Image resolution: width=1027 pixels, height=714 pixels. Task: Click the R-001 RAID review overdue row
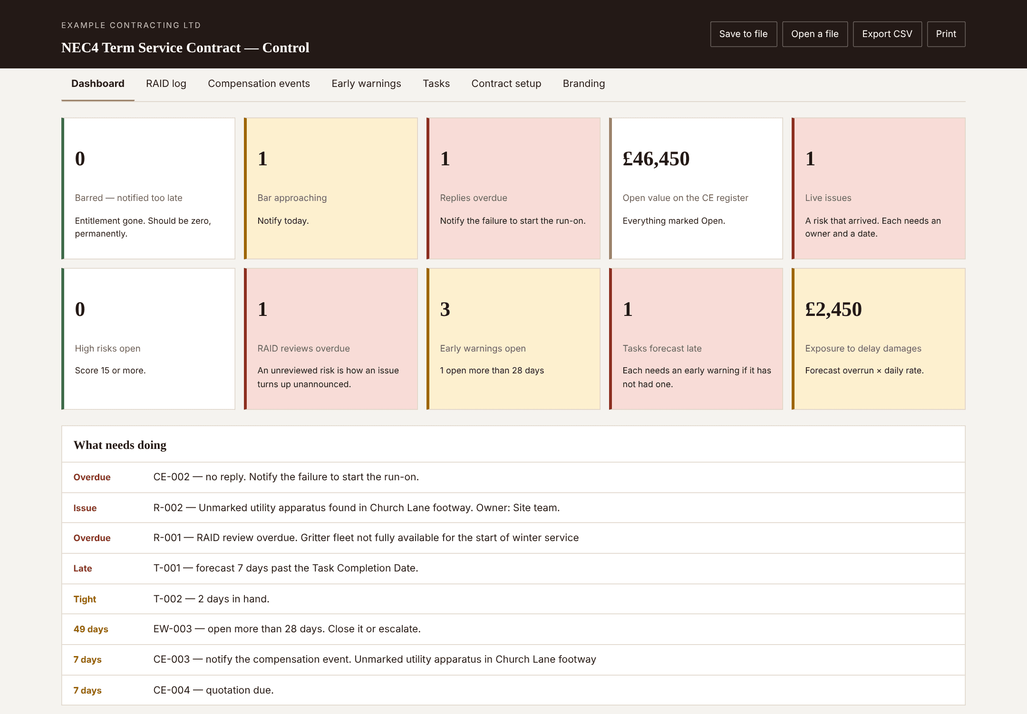coord(513,538)
